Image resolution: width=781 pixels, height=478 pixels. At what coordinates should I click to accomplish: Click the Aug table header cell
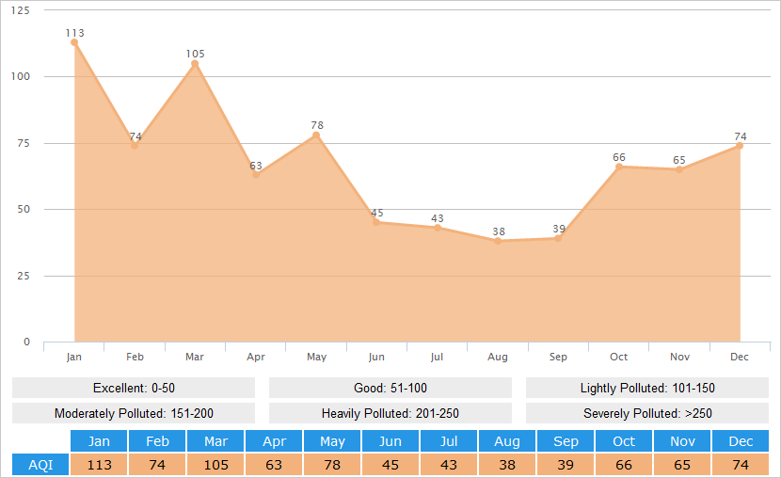click(x=507, y=441)
